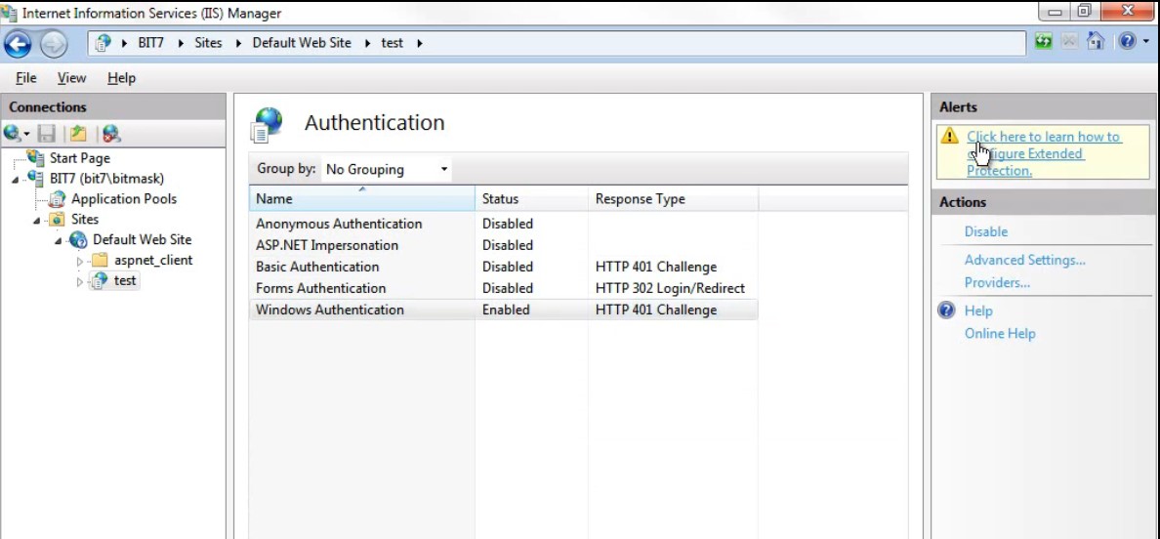
Task: Click the Delete Connection icon
Action: 110,134
